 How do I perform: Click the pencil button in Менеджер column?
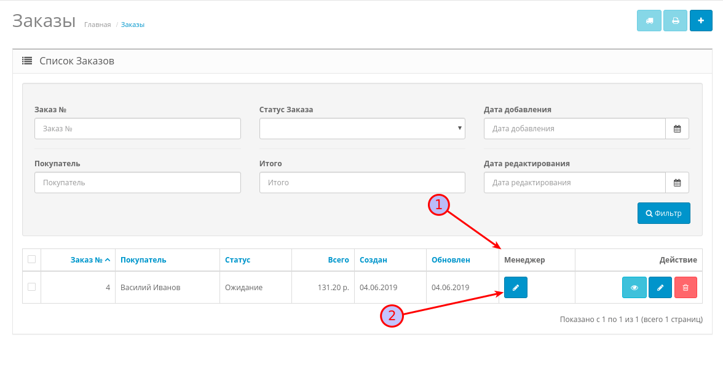[516, 287]
